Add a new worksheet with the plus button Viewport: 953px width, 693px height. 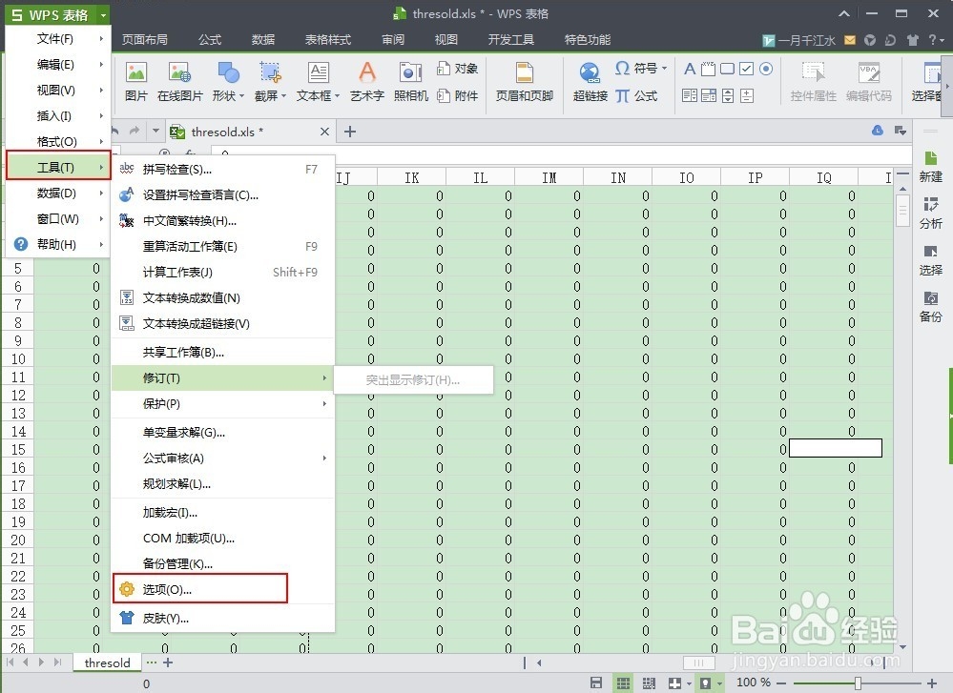pos(168,662)
